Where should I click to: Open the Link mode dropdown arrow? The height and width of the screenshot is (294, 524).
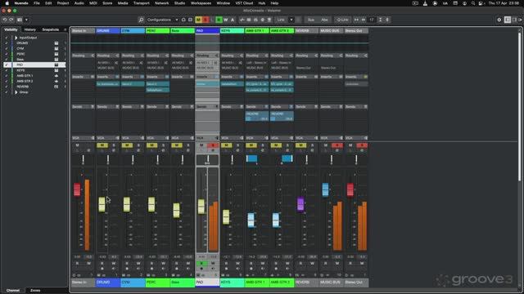click(x=291, y=20)
